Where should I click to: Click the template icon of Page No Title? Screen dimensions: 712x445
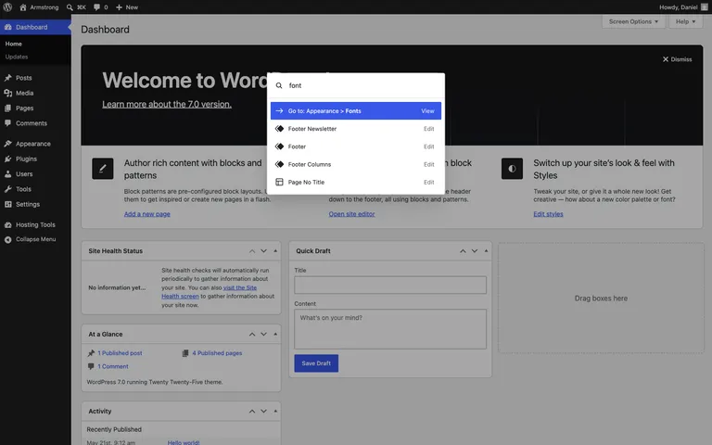pyautogui.click(x=279, y=182)
